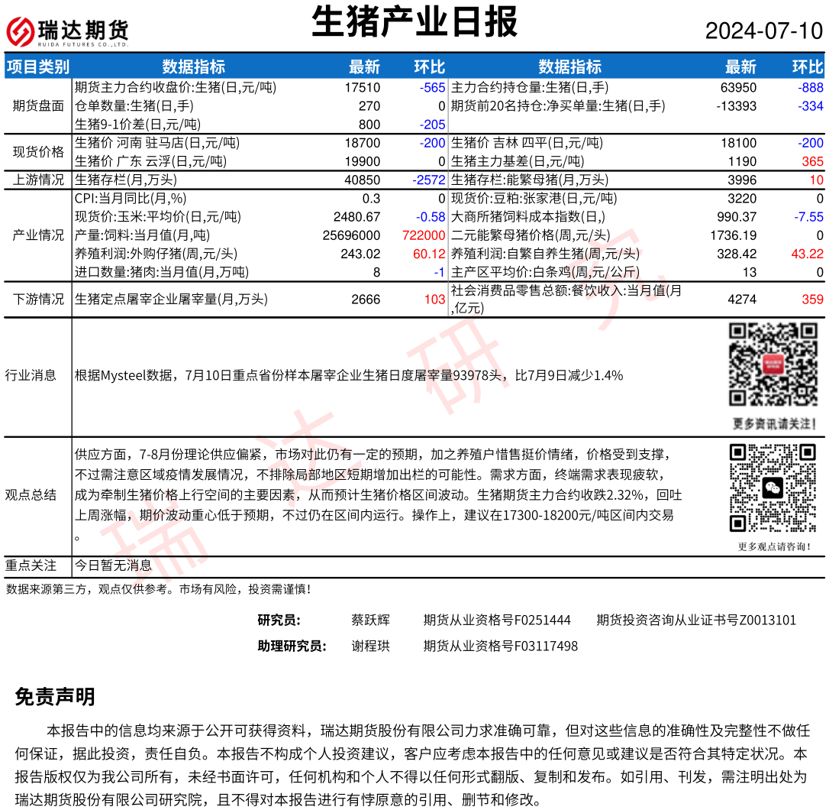
Task: Click the 行业消息 row label
Action: click(x=31, y=375)
